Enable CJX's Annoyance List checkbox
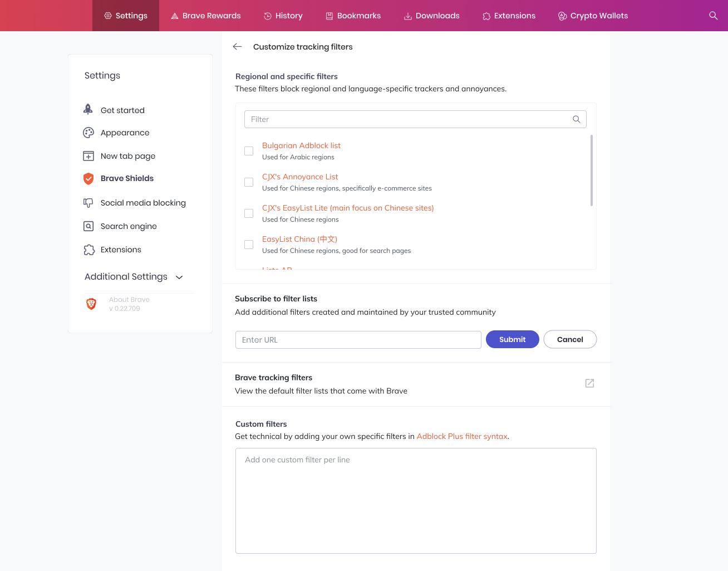728x571 pixels. tap(249, 182)
